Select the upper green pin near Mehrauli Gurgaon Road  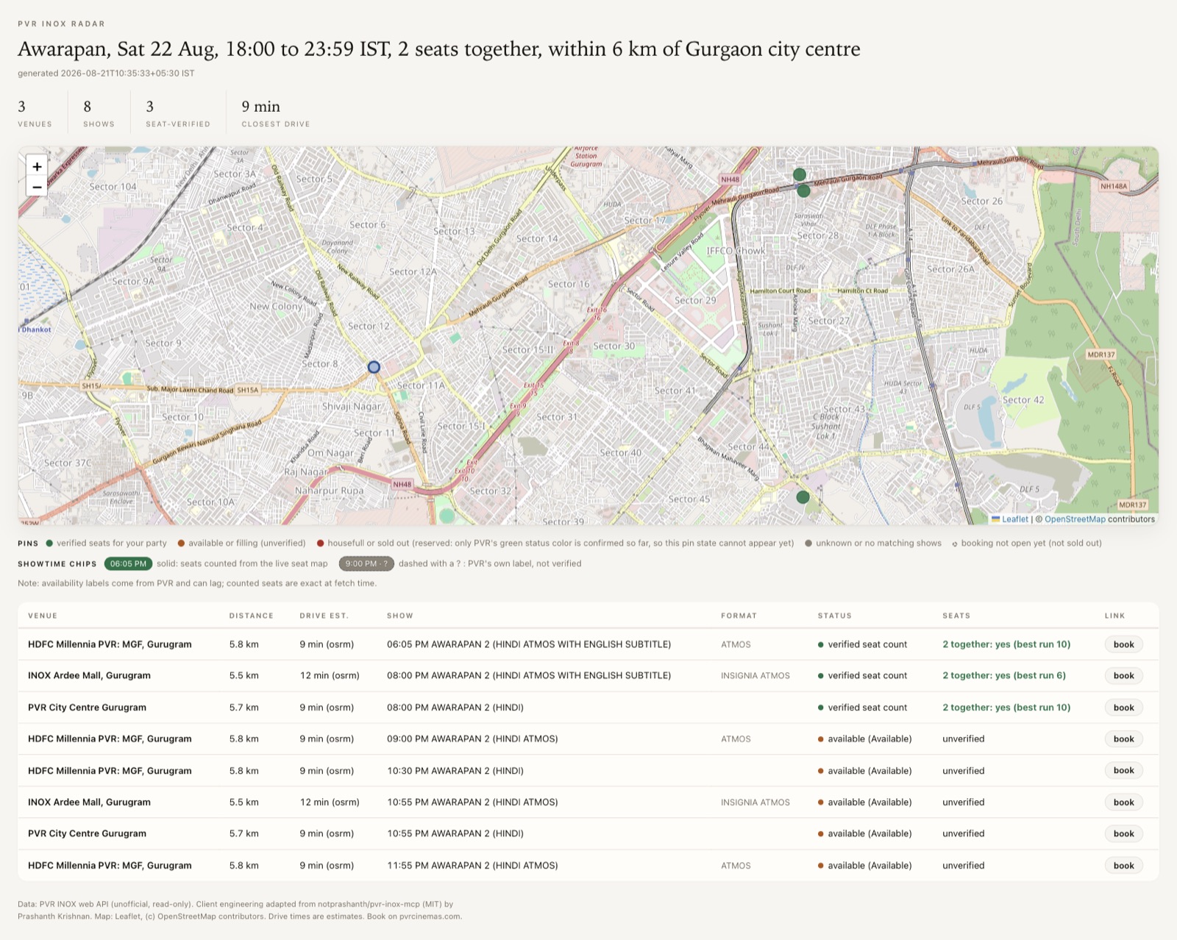(x=799, y=174)
